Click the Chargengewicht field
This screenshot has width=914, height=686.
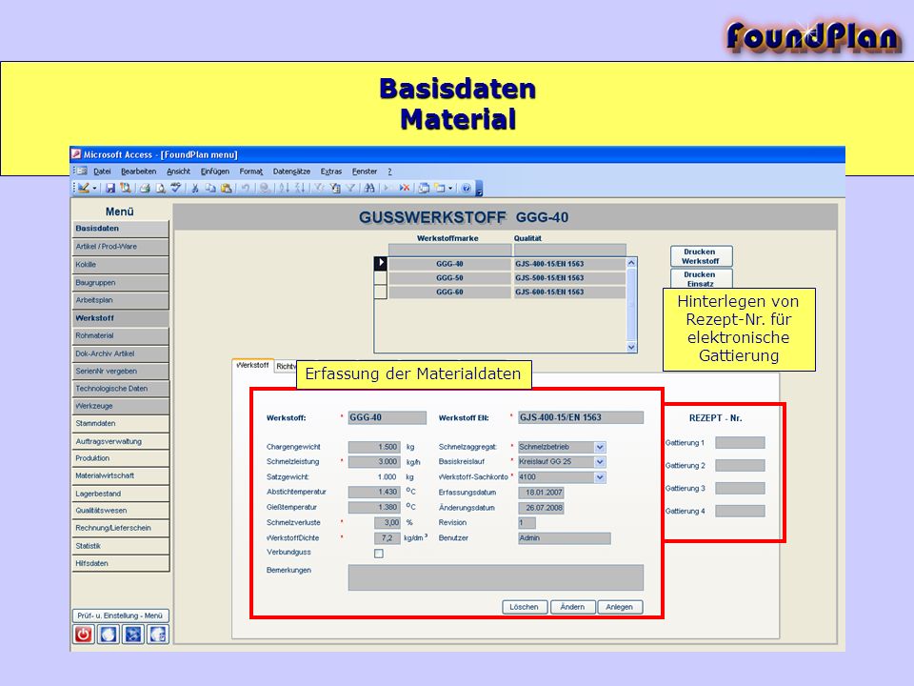(374, 447)
